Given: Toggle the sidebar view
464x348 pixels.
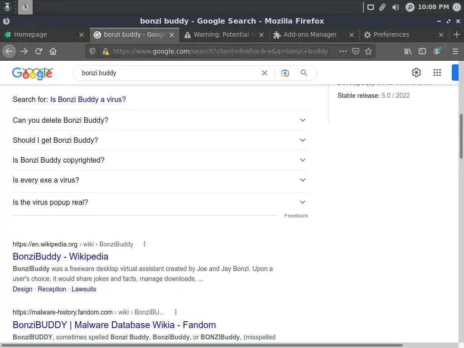Looking at the screenshot, I should [x=422, y=52].
